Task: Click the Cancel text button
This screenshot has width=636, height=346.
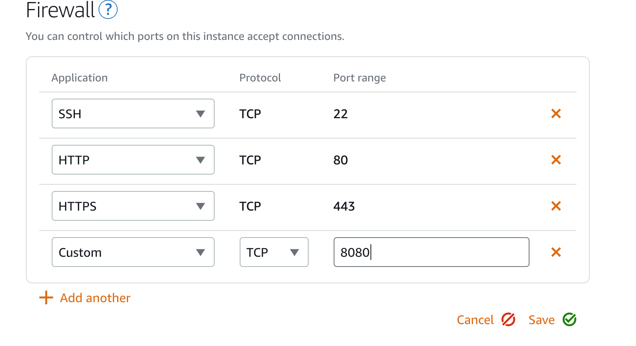Action: (475, 320)
